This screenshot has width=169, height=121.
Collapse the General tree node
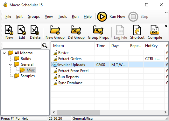(11, 64)
